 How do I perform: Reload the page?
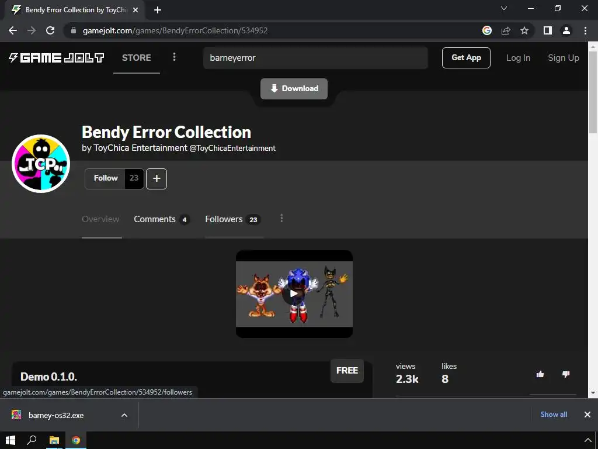coord(50,30)
